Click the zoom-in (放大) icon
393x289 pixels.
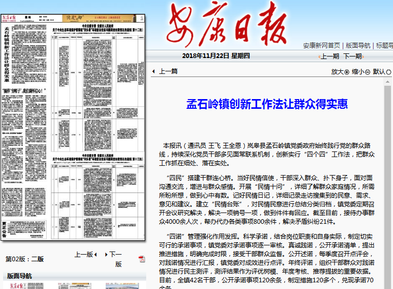tap(347, 72)
